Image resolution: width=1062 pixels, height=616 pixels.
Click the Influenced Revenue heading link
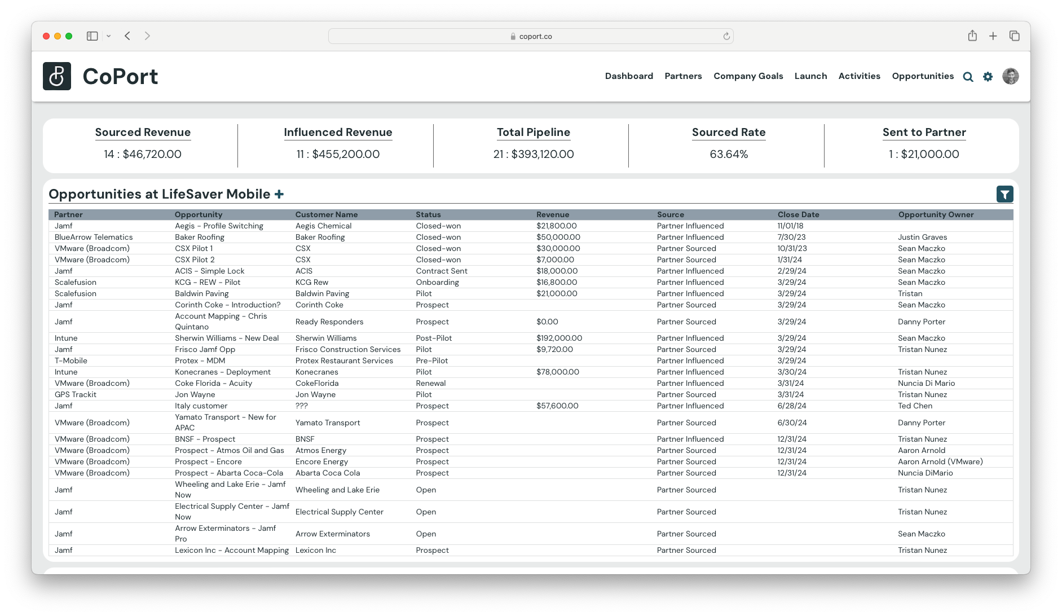(338, 133)
